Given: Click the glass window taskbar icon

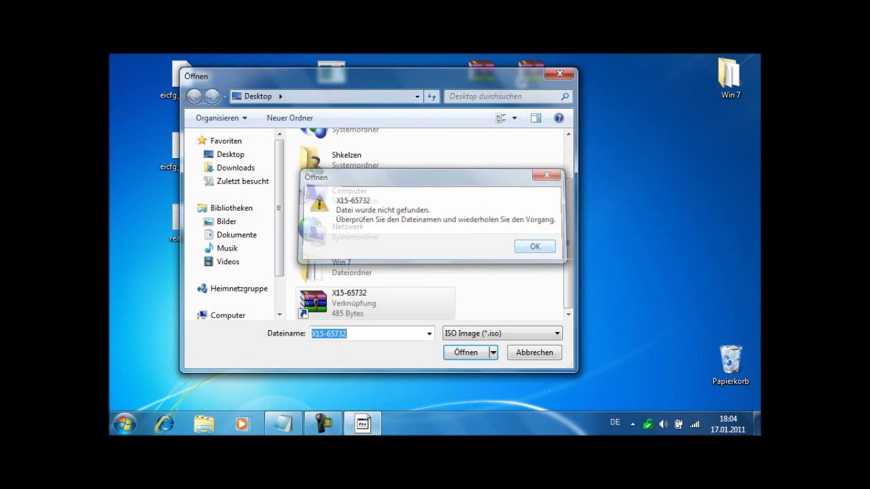Looking at the screenshot, I should [x=283, y=424].
